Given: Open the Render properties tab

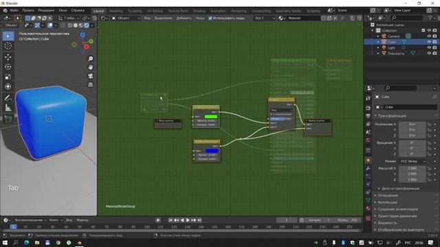Looking at the screenshot, I should click(x=368, y=108).
